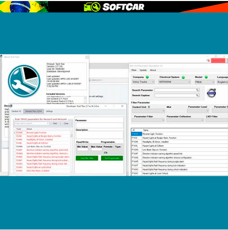This screenshot has width=228, height=230.
Task: Click the green Save Min / Max button
Action: click(x=87, y=158)
